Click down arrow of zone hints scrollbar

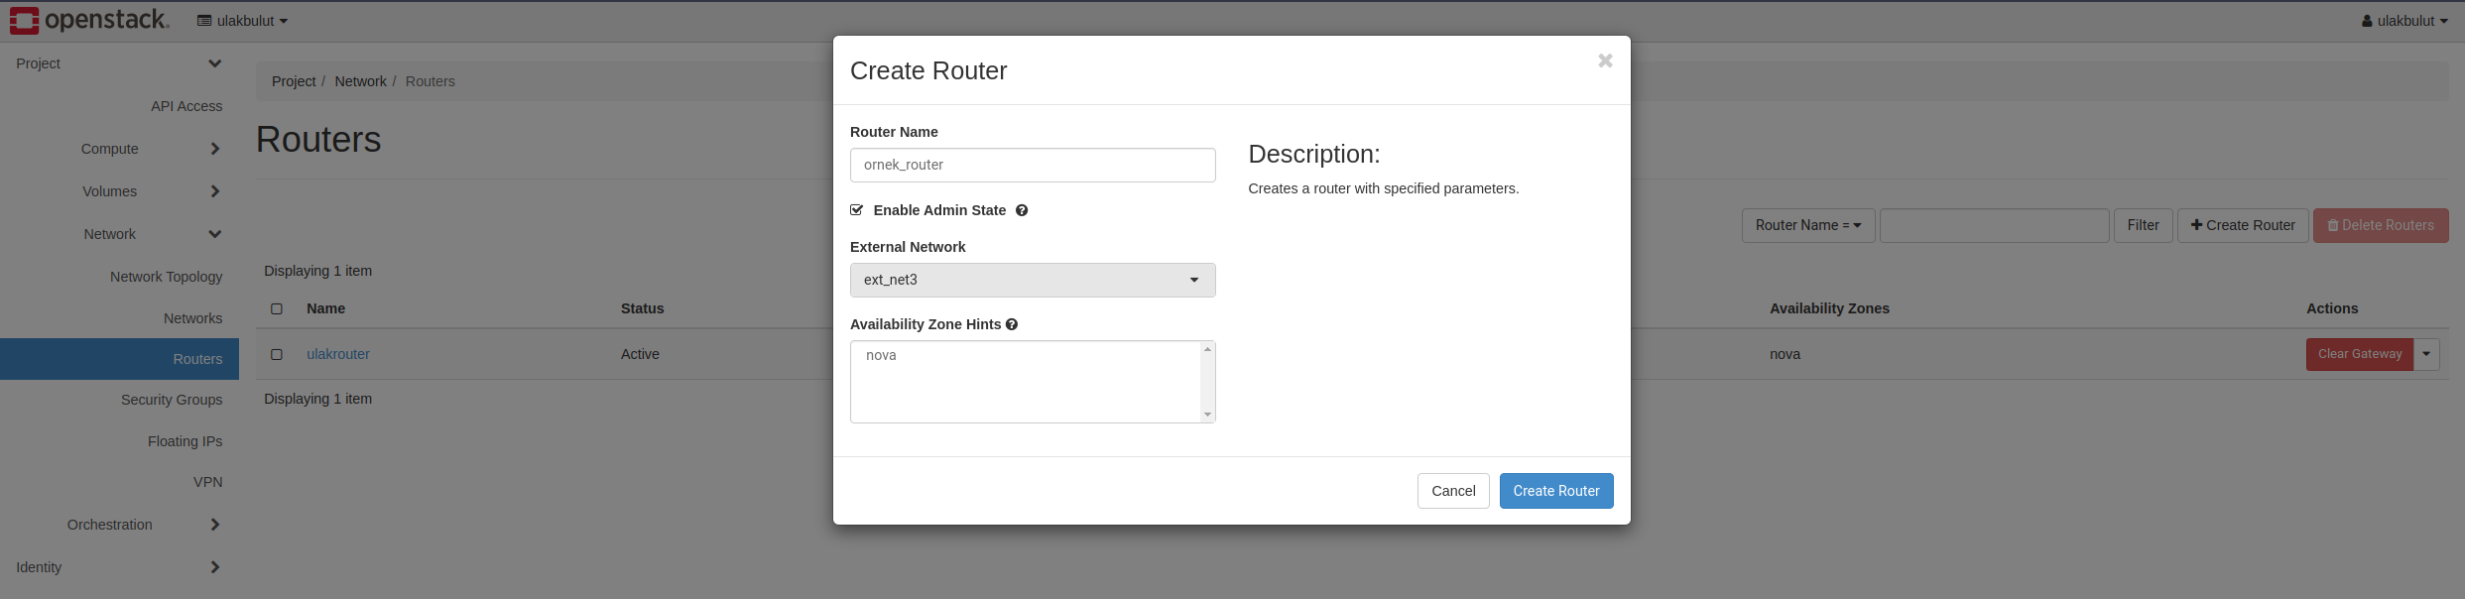1207,415
